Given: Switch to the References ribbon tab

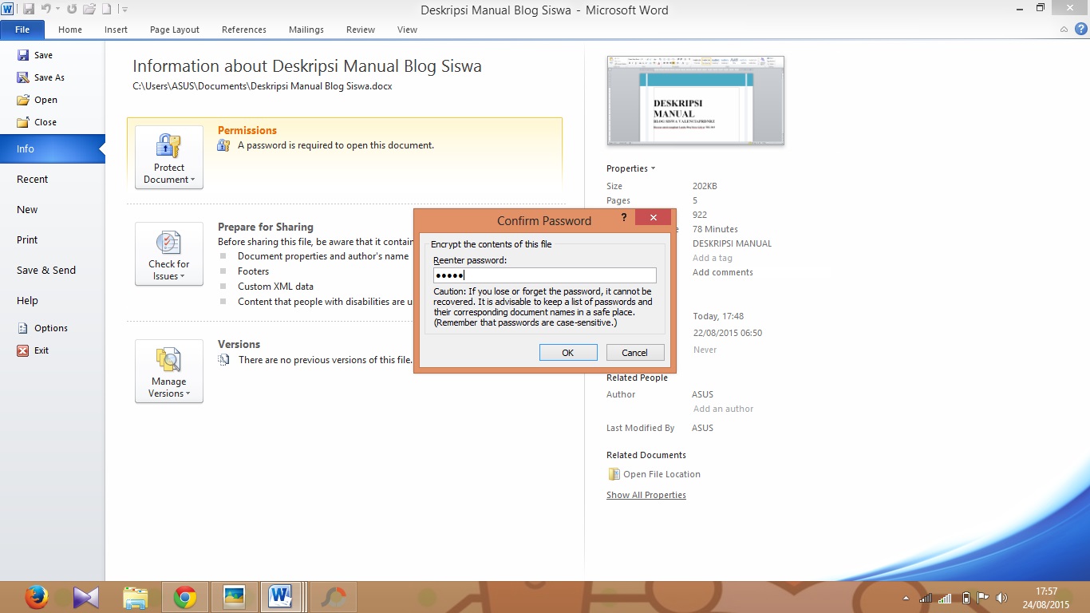Looking at the screenshot, I should 244,30.
